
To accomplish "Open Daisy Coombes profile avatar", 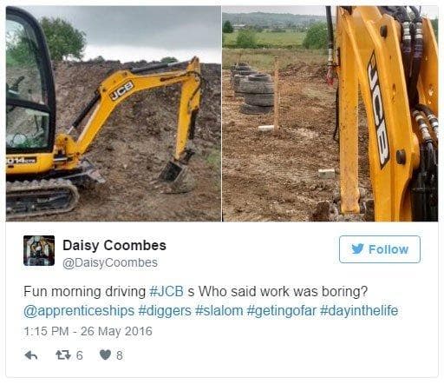I will click(39, 250).
